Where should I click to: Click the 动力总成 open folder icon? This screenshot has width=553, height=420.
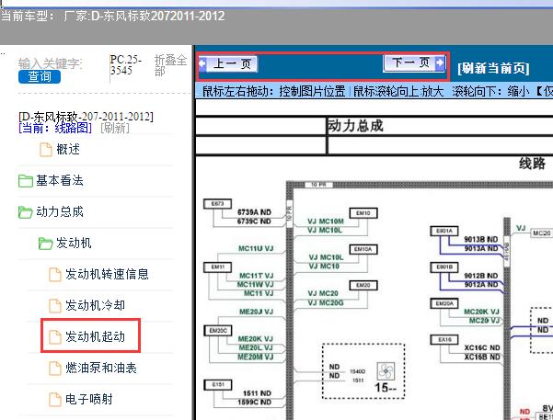click(x=26, y=212)
